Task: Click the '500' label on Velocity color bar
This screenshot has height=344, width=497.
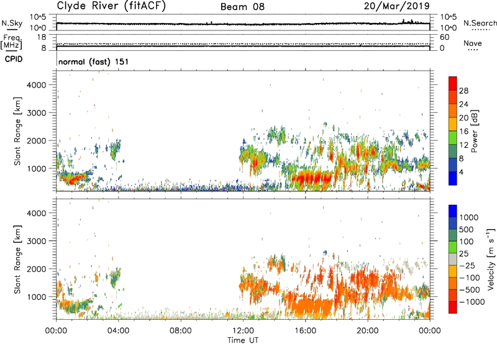Action: click(x=467, y=230)
